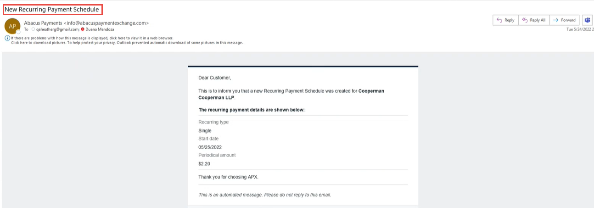Click the Reply button
Image resolution: width=594 pixels, height=208 pixels.
[x=505, y=20]
